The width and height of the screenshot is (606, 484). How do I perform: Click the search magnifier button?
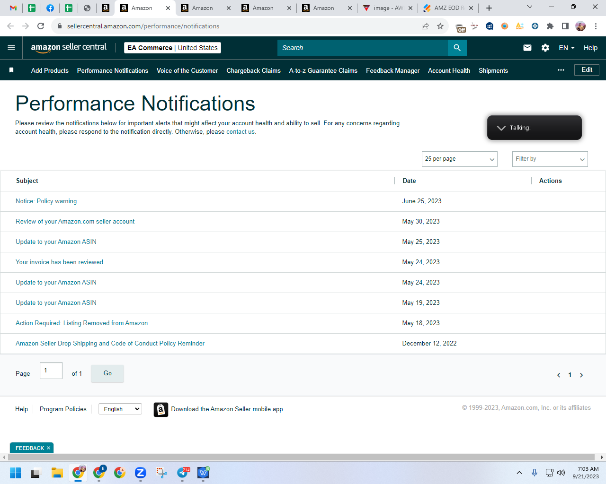tap(457, 48)
